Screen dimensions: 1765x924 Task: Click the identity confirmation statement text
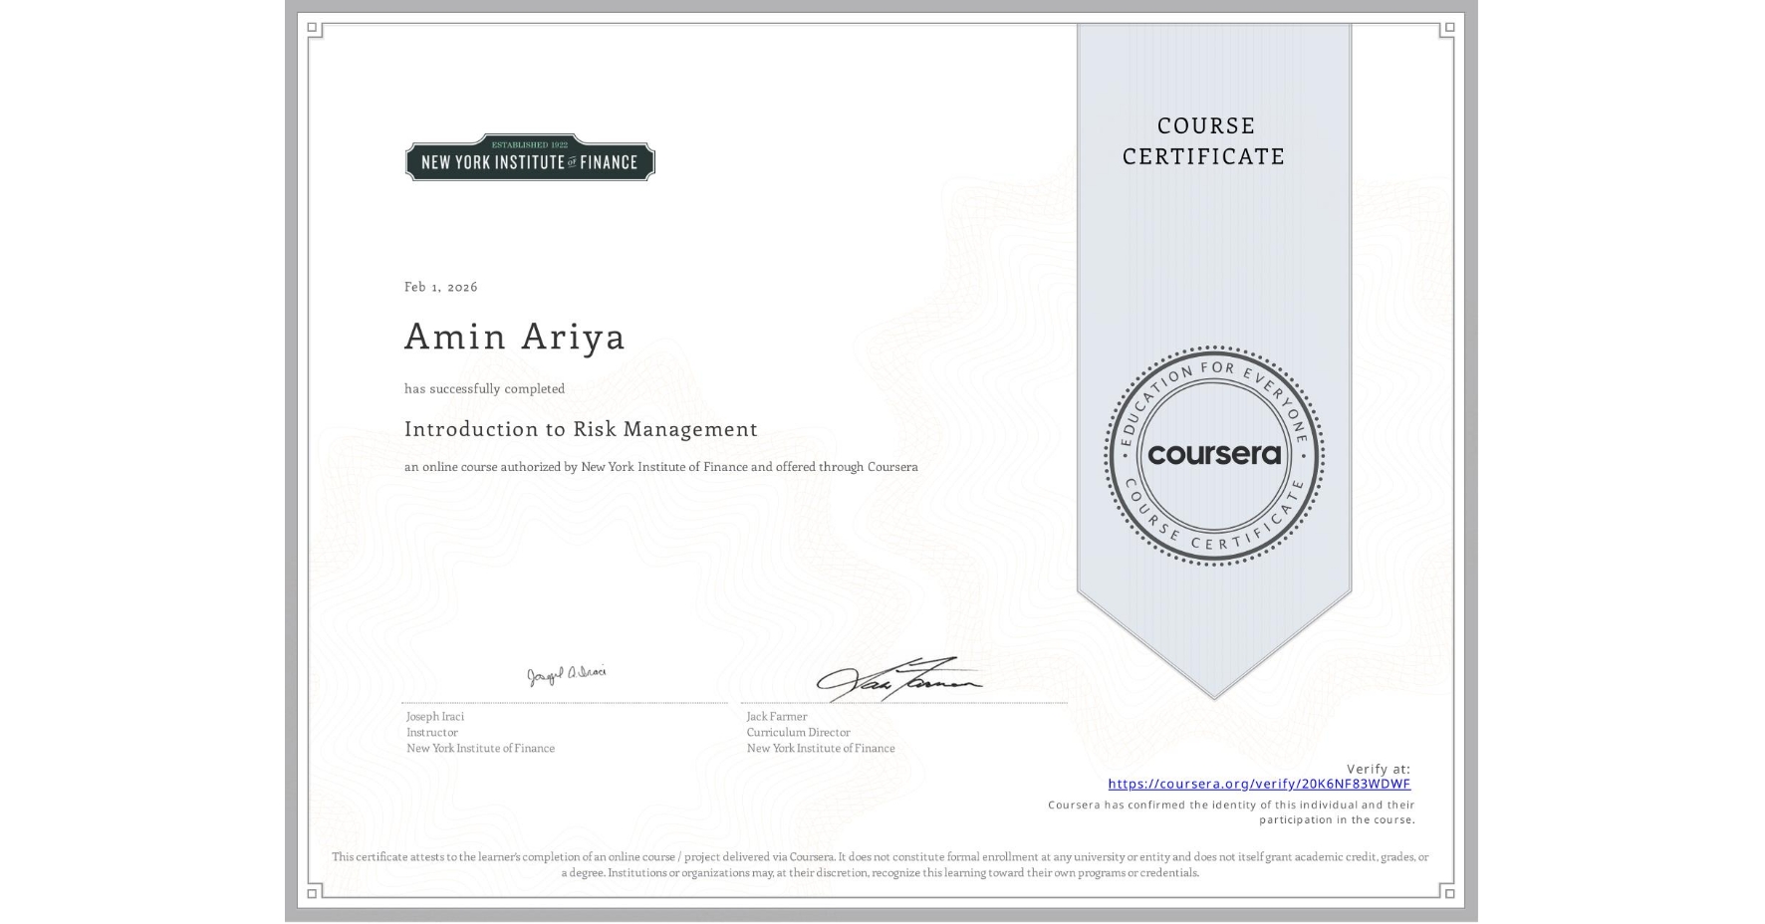click(x=1231, y=810)
